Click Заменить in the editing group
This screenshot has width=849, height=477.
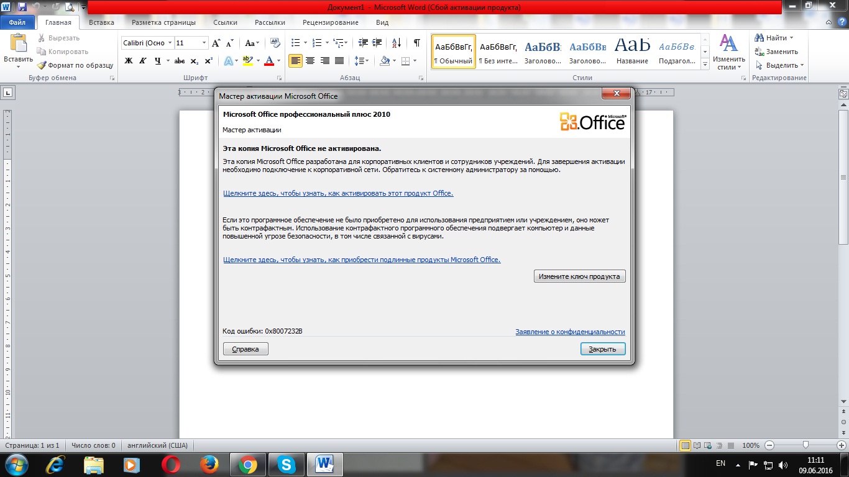(x=776, y=52)
